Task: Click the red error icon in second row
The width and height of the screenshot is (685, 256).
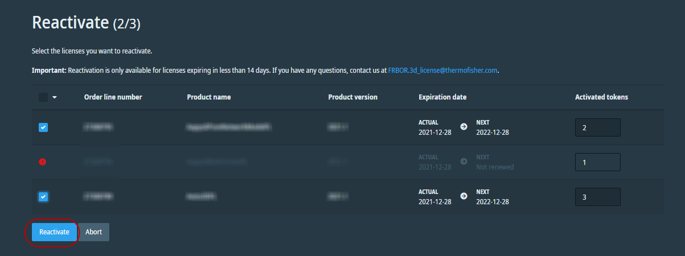Action: 43,162
